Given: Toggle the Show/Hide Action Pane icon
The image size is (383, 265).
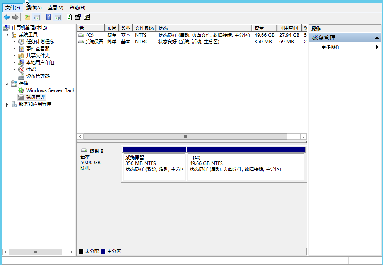Looking at the screenshot, I should (58, 17).
